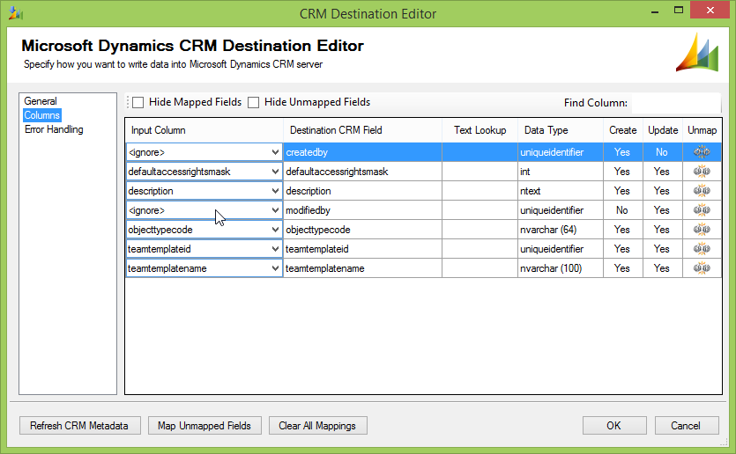Click the Update column header
736x454 pixels.
click(663, 130)
